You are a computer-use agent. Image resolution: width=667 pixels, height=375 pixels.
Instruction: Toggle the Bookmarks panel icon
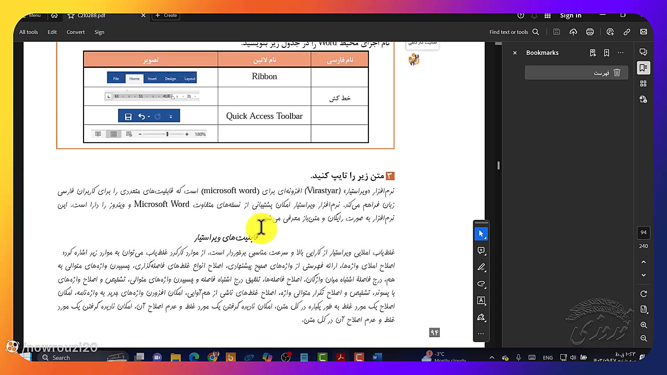[643, 68]
